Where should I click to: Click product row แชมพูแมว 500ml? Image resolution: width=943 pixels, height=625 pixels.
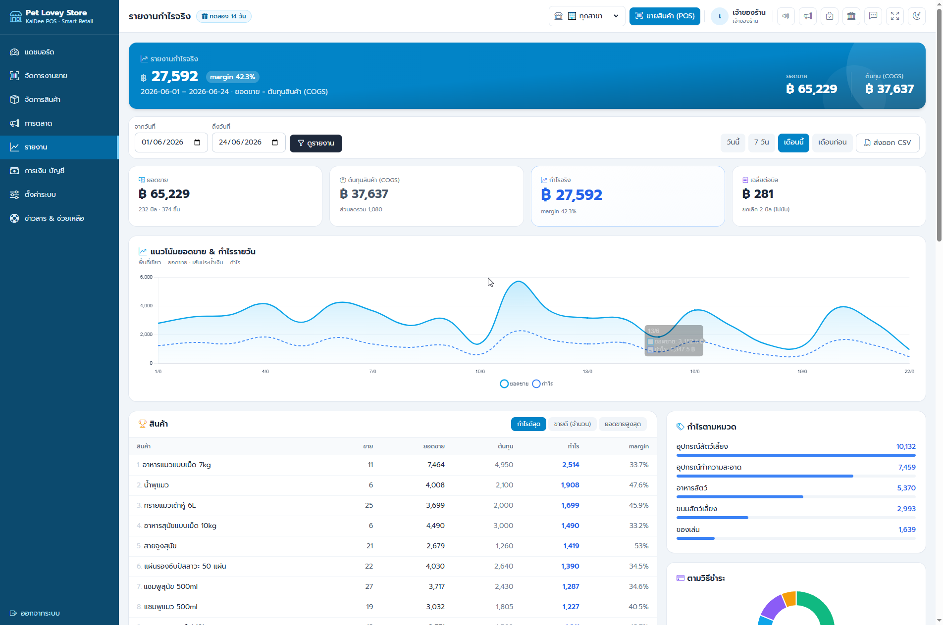point(393,607)
